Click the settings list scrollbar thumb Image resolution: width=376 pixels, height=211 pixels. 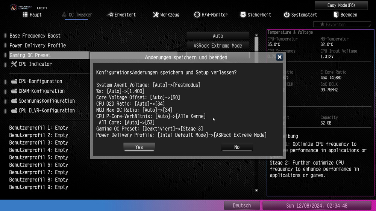[x=256, y=44]
